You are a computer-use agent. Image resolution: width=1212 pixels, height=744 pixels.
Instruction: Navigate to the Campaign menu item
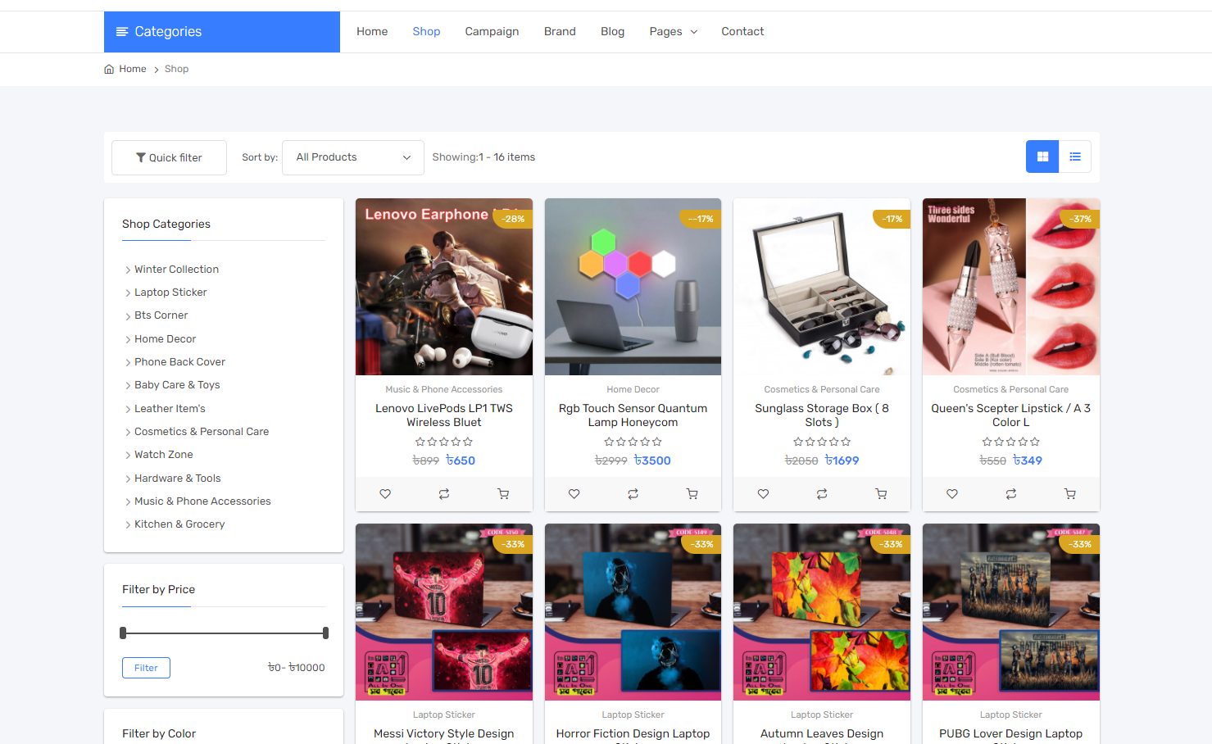click(x=492, y=31)
